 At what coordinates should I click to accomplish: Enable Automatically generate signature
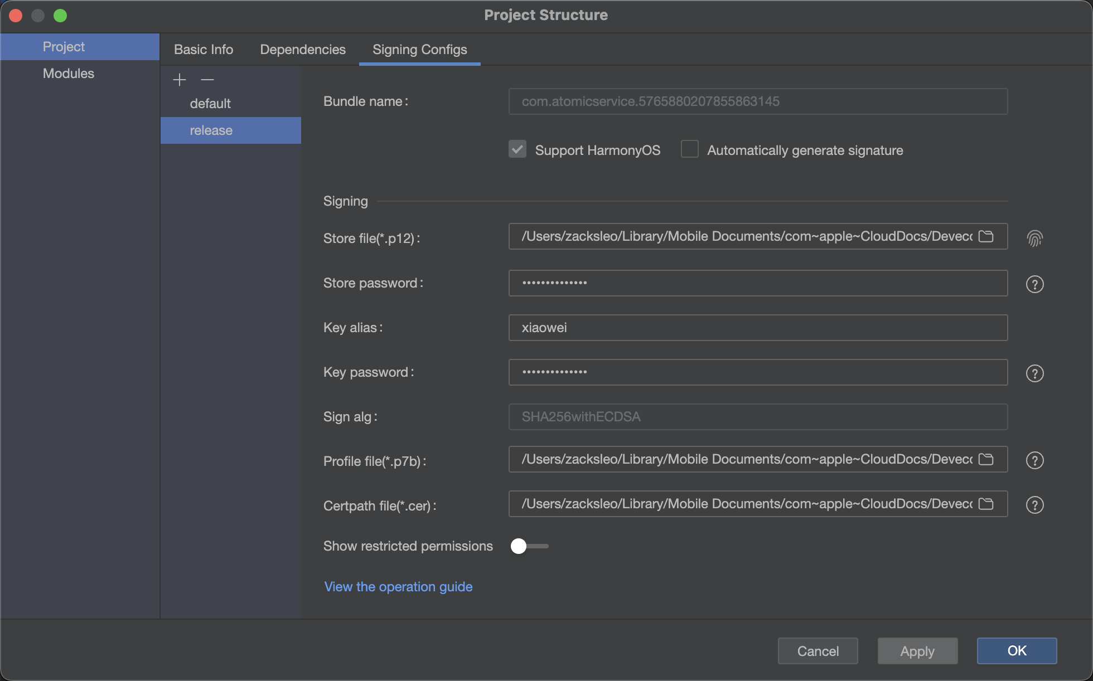[x=690, y=149]
